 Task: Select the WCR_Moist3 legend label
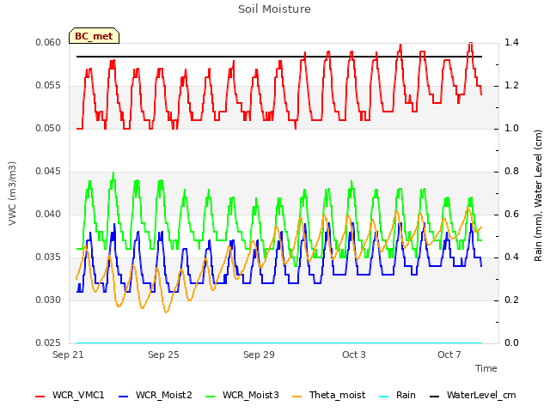pos(250,395)
